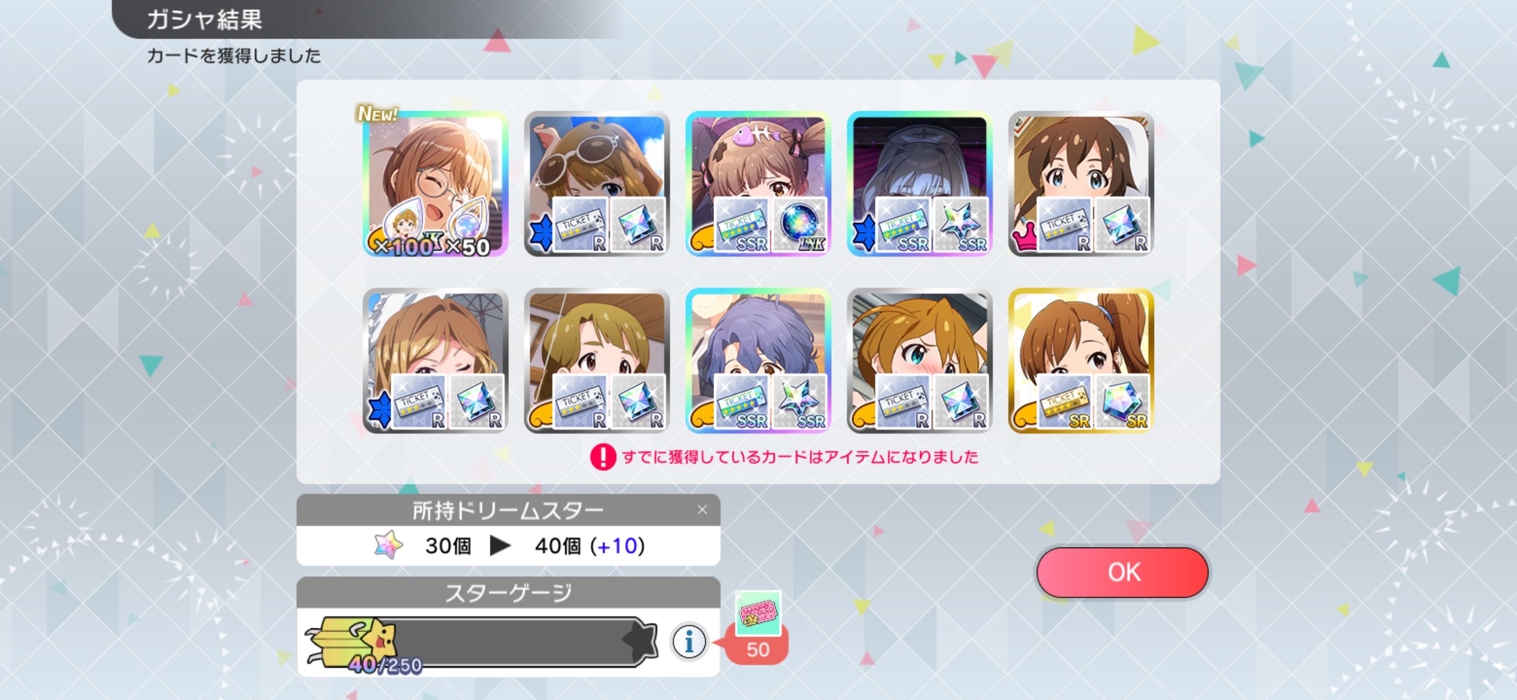The image size is (1517, 700).
Task: Select the silver-haired SSR card with hat
Action: coord(919,184)
